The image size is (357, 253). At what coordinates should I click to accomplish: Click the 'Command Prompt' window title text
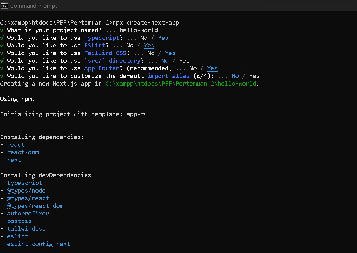33,6
